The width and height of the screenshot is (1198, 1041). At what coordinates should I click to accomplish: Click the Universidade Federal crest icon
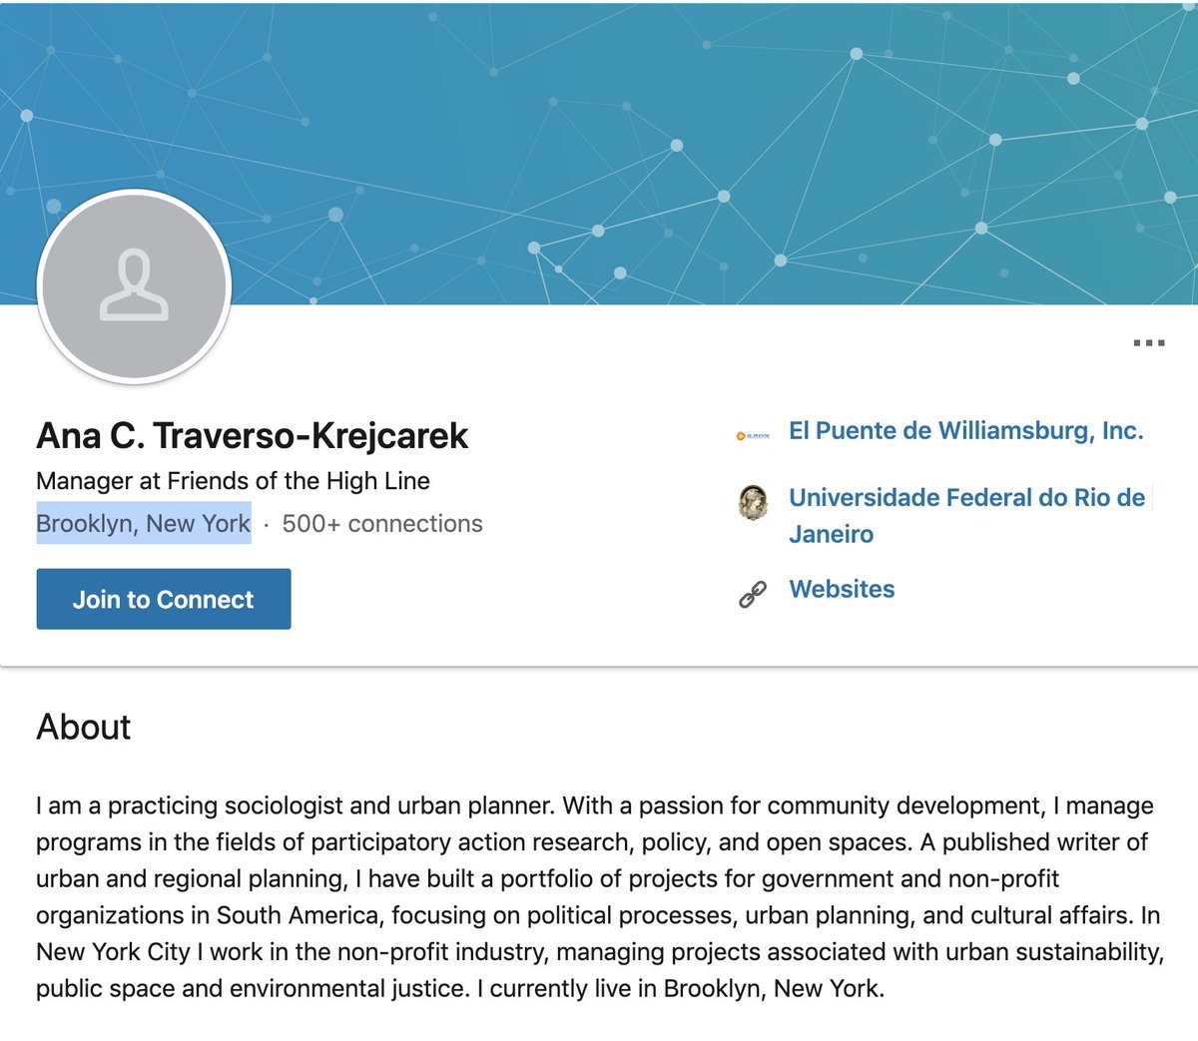coord(753,502)
